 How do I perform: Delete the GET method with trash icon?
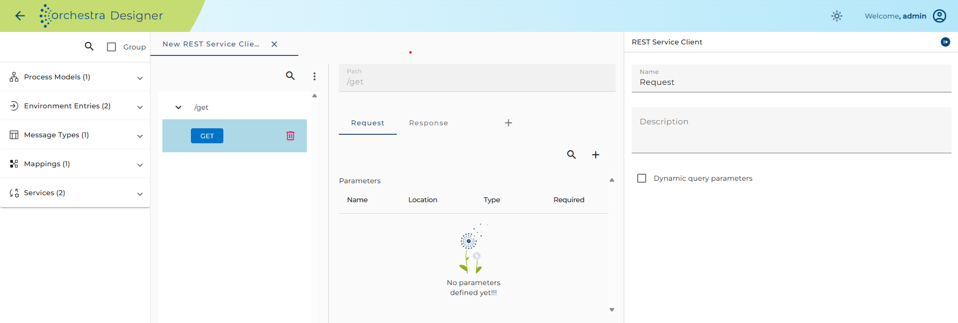[290, 136]
